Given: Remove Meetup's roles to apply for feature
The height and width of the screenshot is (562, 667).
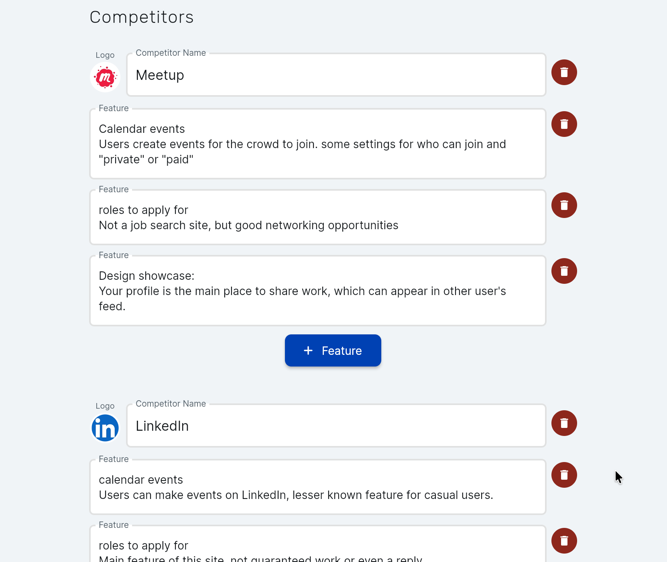Looking at the screenshot, I should 564,206.
